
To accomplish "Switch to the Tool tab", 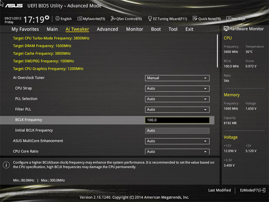I will pos(173,29).
